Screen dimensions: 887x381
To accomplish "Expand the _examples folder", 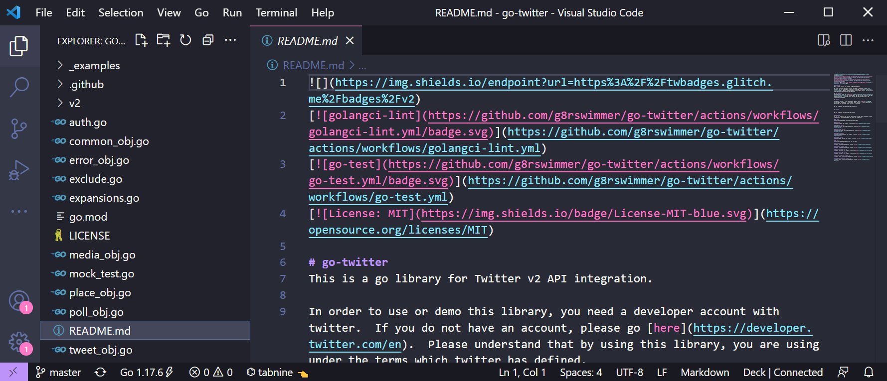I will pyautogui.click(x=94, y=65).
